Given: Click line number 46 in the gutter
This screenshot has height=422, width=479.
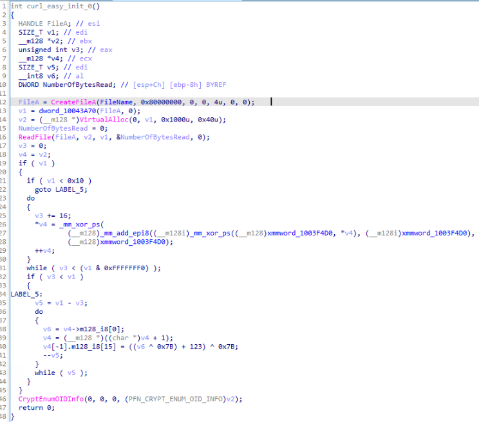Looking at the screenshot, I should point(5,399).
